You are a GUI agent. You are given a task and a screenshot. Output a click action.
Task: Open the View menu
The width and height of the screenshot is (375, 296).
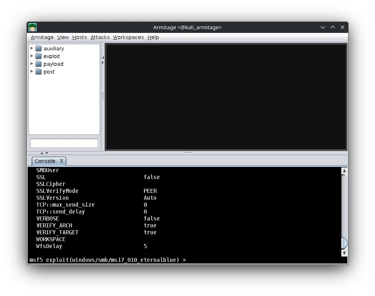click(63, 37)
